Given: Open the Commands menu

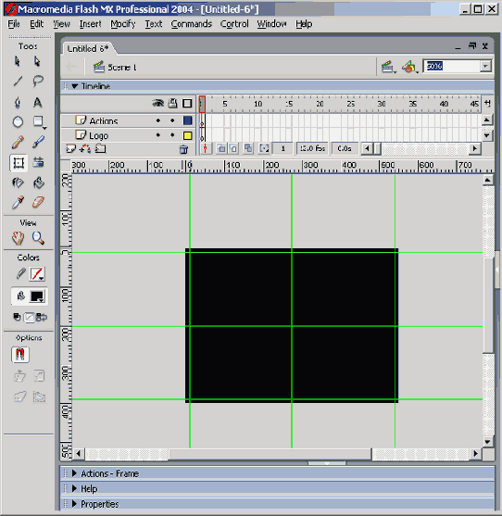Looking at the screenshot, I should [x=191, y=24].
